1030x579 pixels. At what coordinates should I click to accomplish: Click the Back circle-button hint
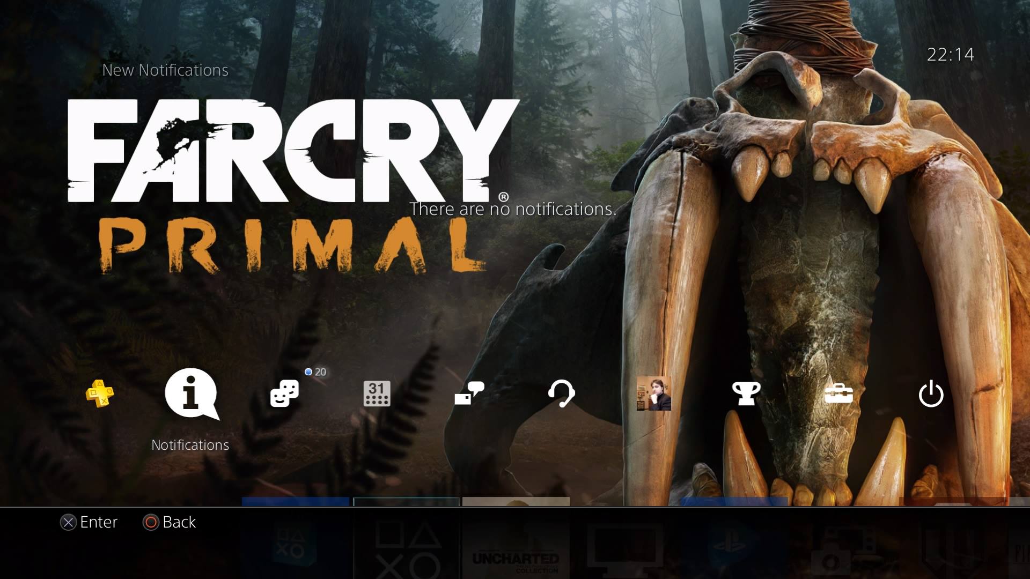click(x=170, y=522)
